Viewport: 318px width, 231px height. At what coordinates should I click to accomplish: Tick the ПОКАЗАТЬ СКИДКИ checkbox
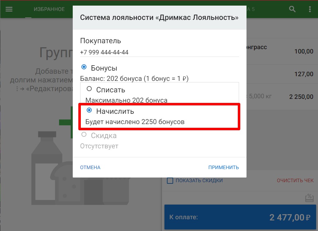(170, 181)
